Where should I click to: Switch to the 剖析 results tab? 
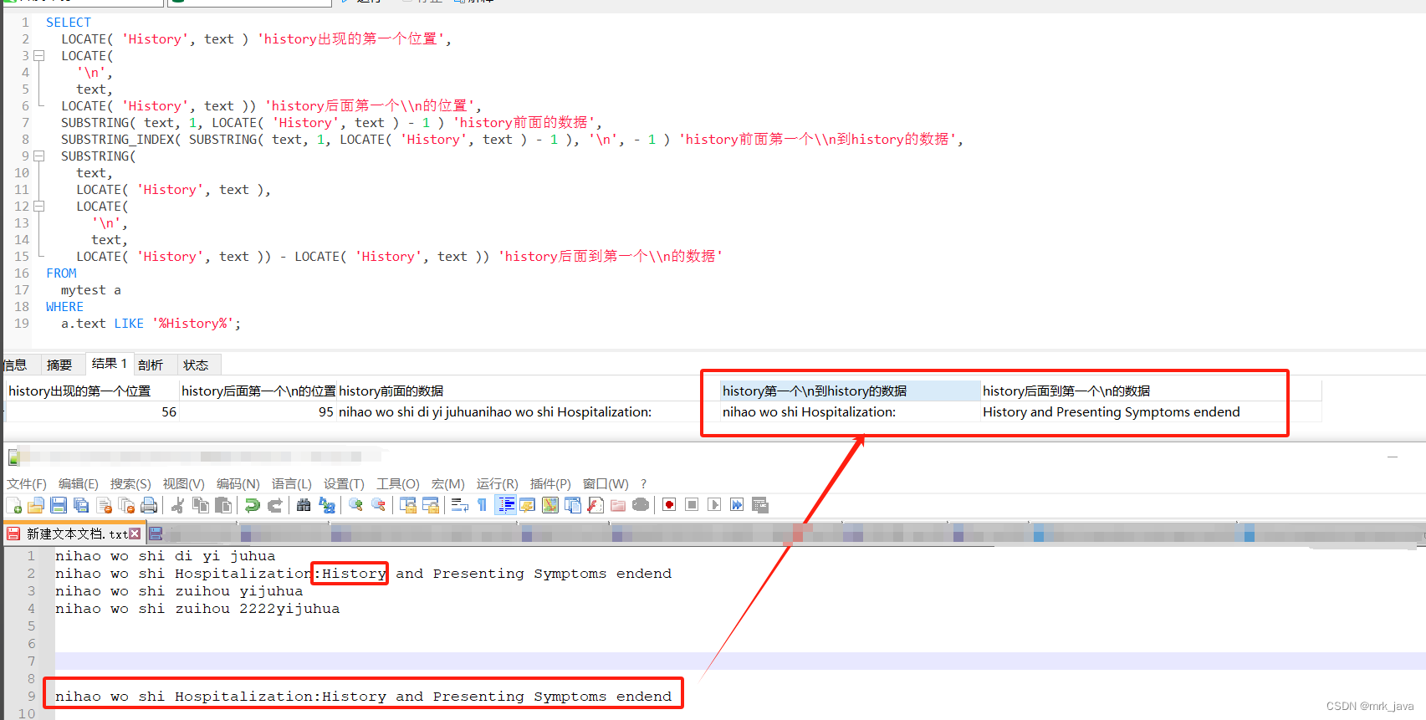pos(151,365)
